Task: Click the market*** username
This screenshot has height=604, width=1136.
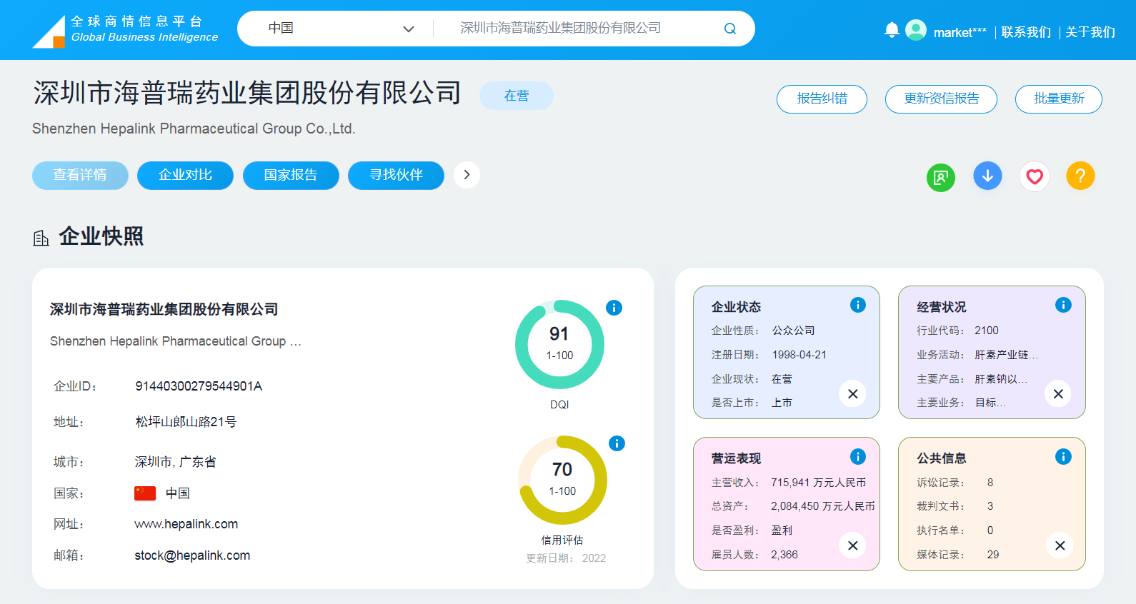Action: pyautogui.click(x=960, y=33)
